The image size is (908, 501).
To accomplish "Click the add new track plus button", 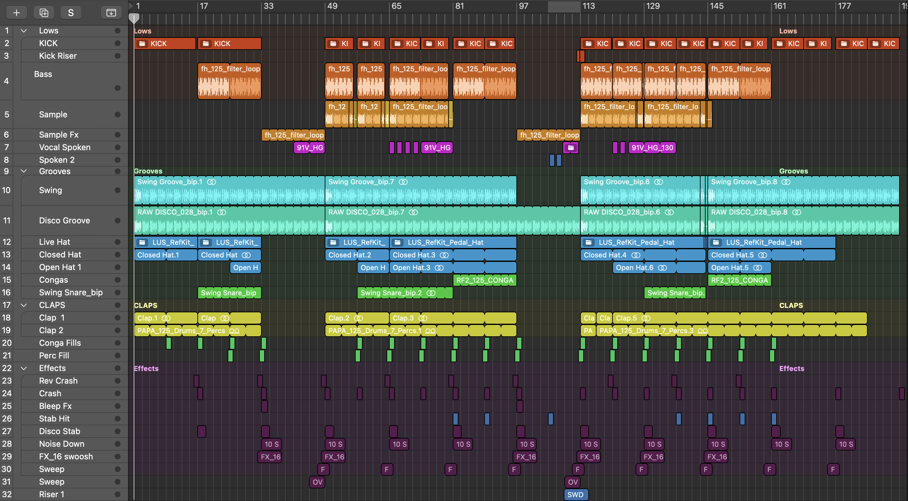I will [16, 13].
